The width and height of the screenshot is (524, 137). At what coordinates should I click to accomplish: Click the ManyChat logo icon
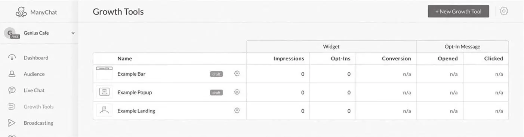[21, 12]
